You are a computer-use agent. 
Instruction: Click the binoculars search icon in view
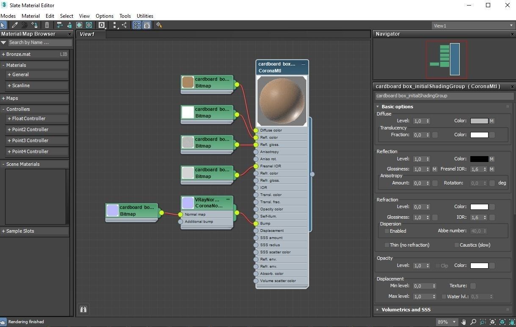click(x=83, y=310)
